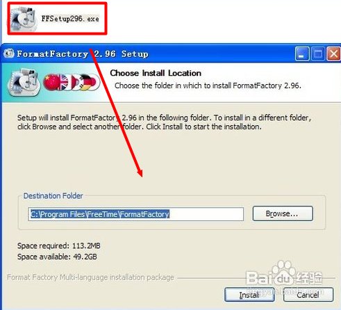Select the Germany flag icon

tap(85, 82)
